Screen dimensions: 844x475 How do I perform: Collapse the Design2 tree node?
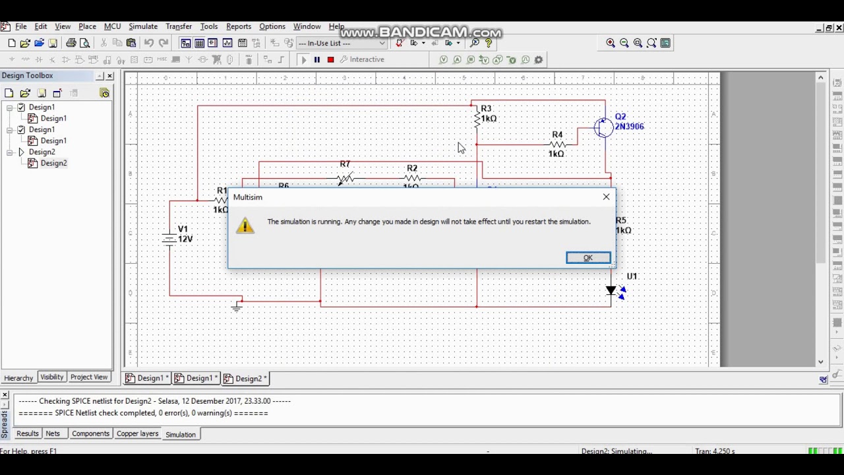point(10,152)
